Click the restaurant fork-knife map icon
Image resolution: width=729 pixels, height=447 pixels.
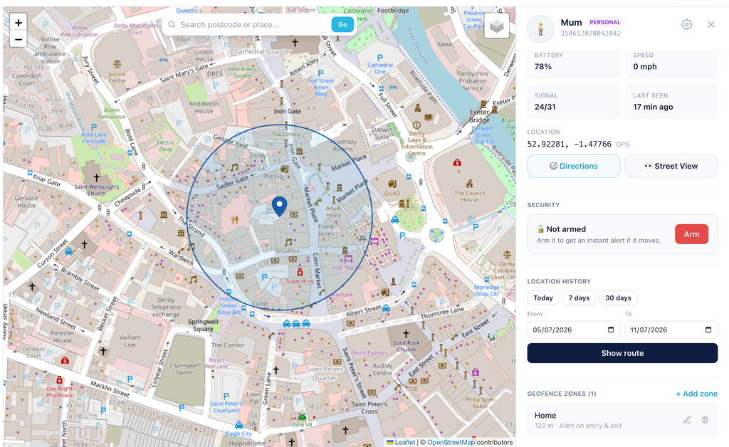click(235, 220)
